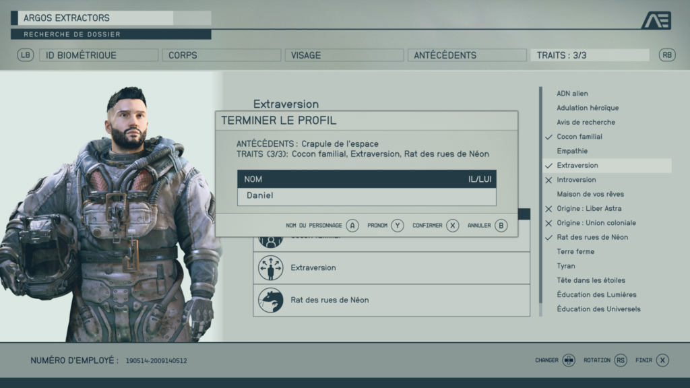The image size is (690, 388).
Task: Click the X mark beside Origine : Liber Astra
Action: [x=548, y=209]
